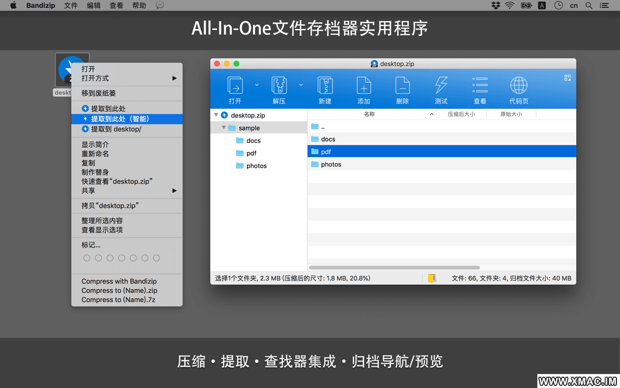This screenshot has height=388, width=620.
Task: Click the 测试 test lightning icon
Action: click(441, 85)
